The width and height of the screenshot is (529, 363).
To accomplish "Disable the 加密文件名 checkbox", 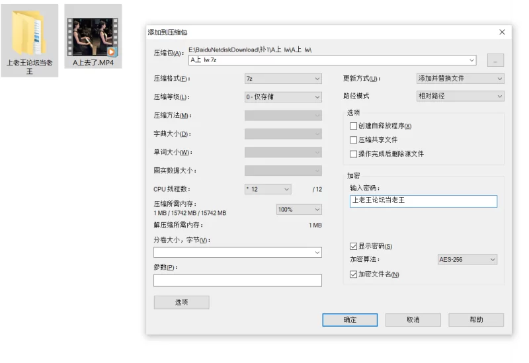I will pyautogui.click(x=353, y=274).
